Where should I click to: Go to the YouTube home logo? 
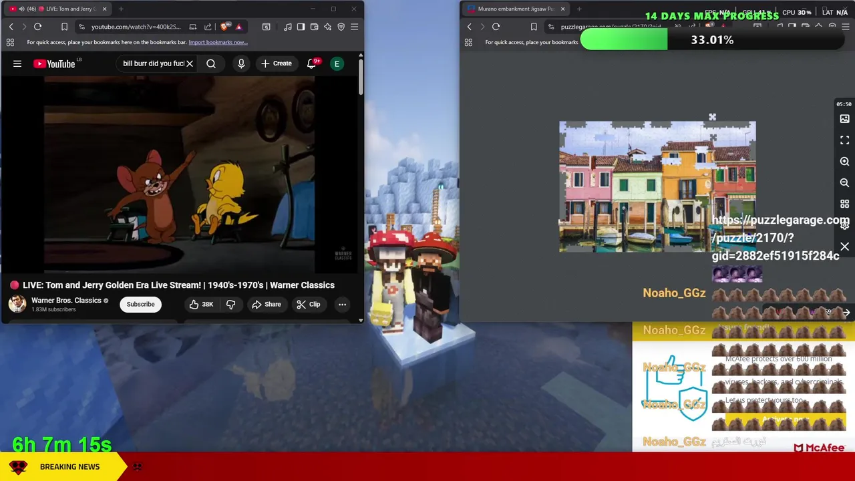point(54,63)
